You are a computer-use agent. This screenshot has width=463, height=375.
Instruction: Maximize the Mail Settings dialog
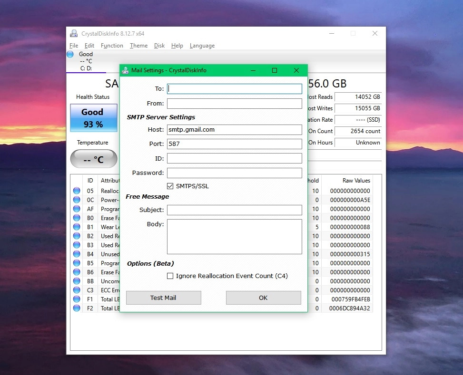click(x=275, y=70)
